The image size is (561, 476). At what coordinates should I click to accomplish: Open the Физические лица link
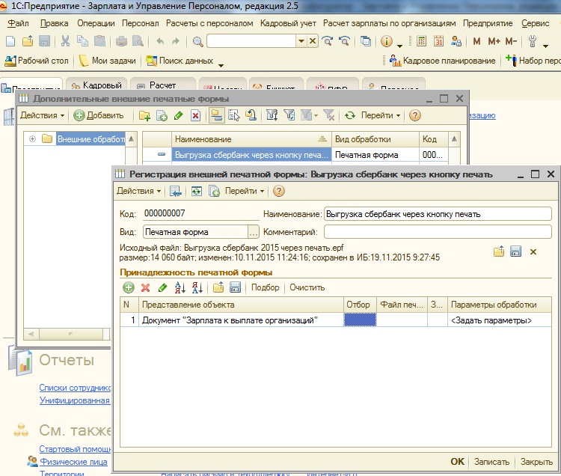coord(73,462)
